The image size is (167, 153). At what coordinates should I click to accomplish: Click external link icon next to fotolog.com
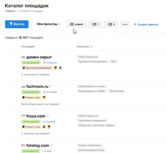coord(51,145)
